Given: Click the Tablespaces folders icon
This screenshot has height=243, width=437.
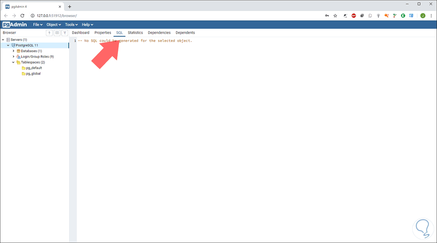Looking at the screenshot, I should tap(18, 62).
